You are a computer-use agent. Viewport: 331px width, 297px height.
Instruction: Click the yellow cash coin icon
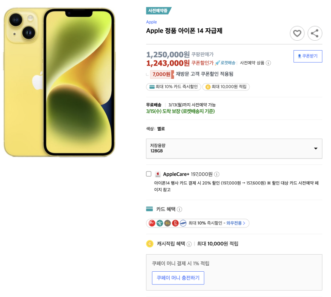point(150,244)
